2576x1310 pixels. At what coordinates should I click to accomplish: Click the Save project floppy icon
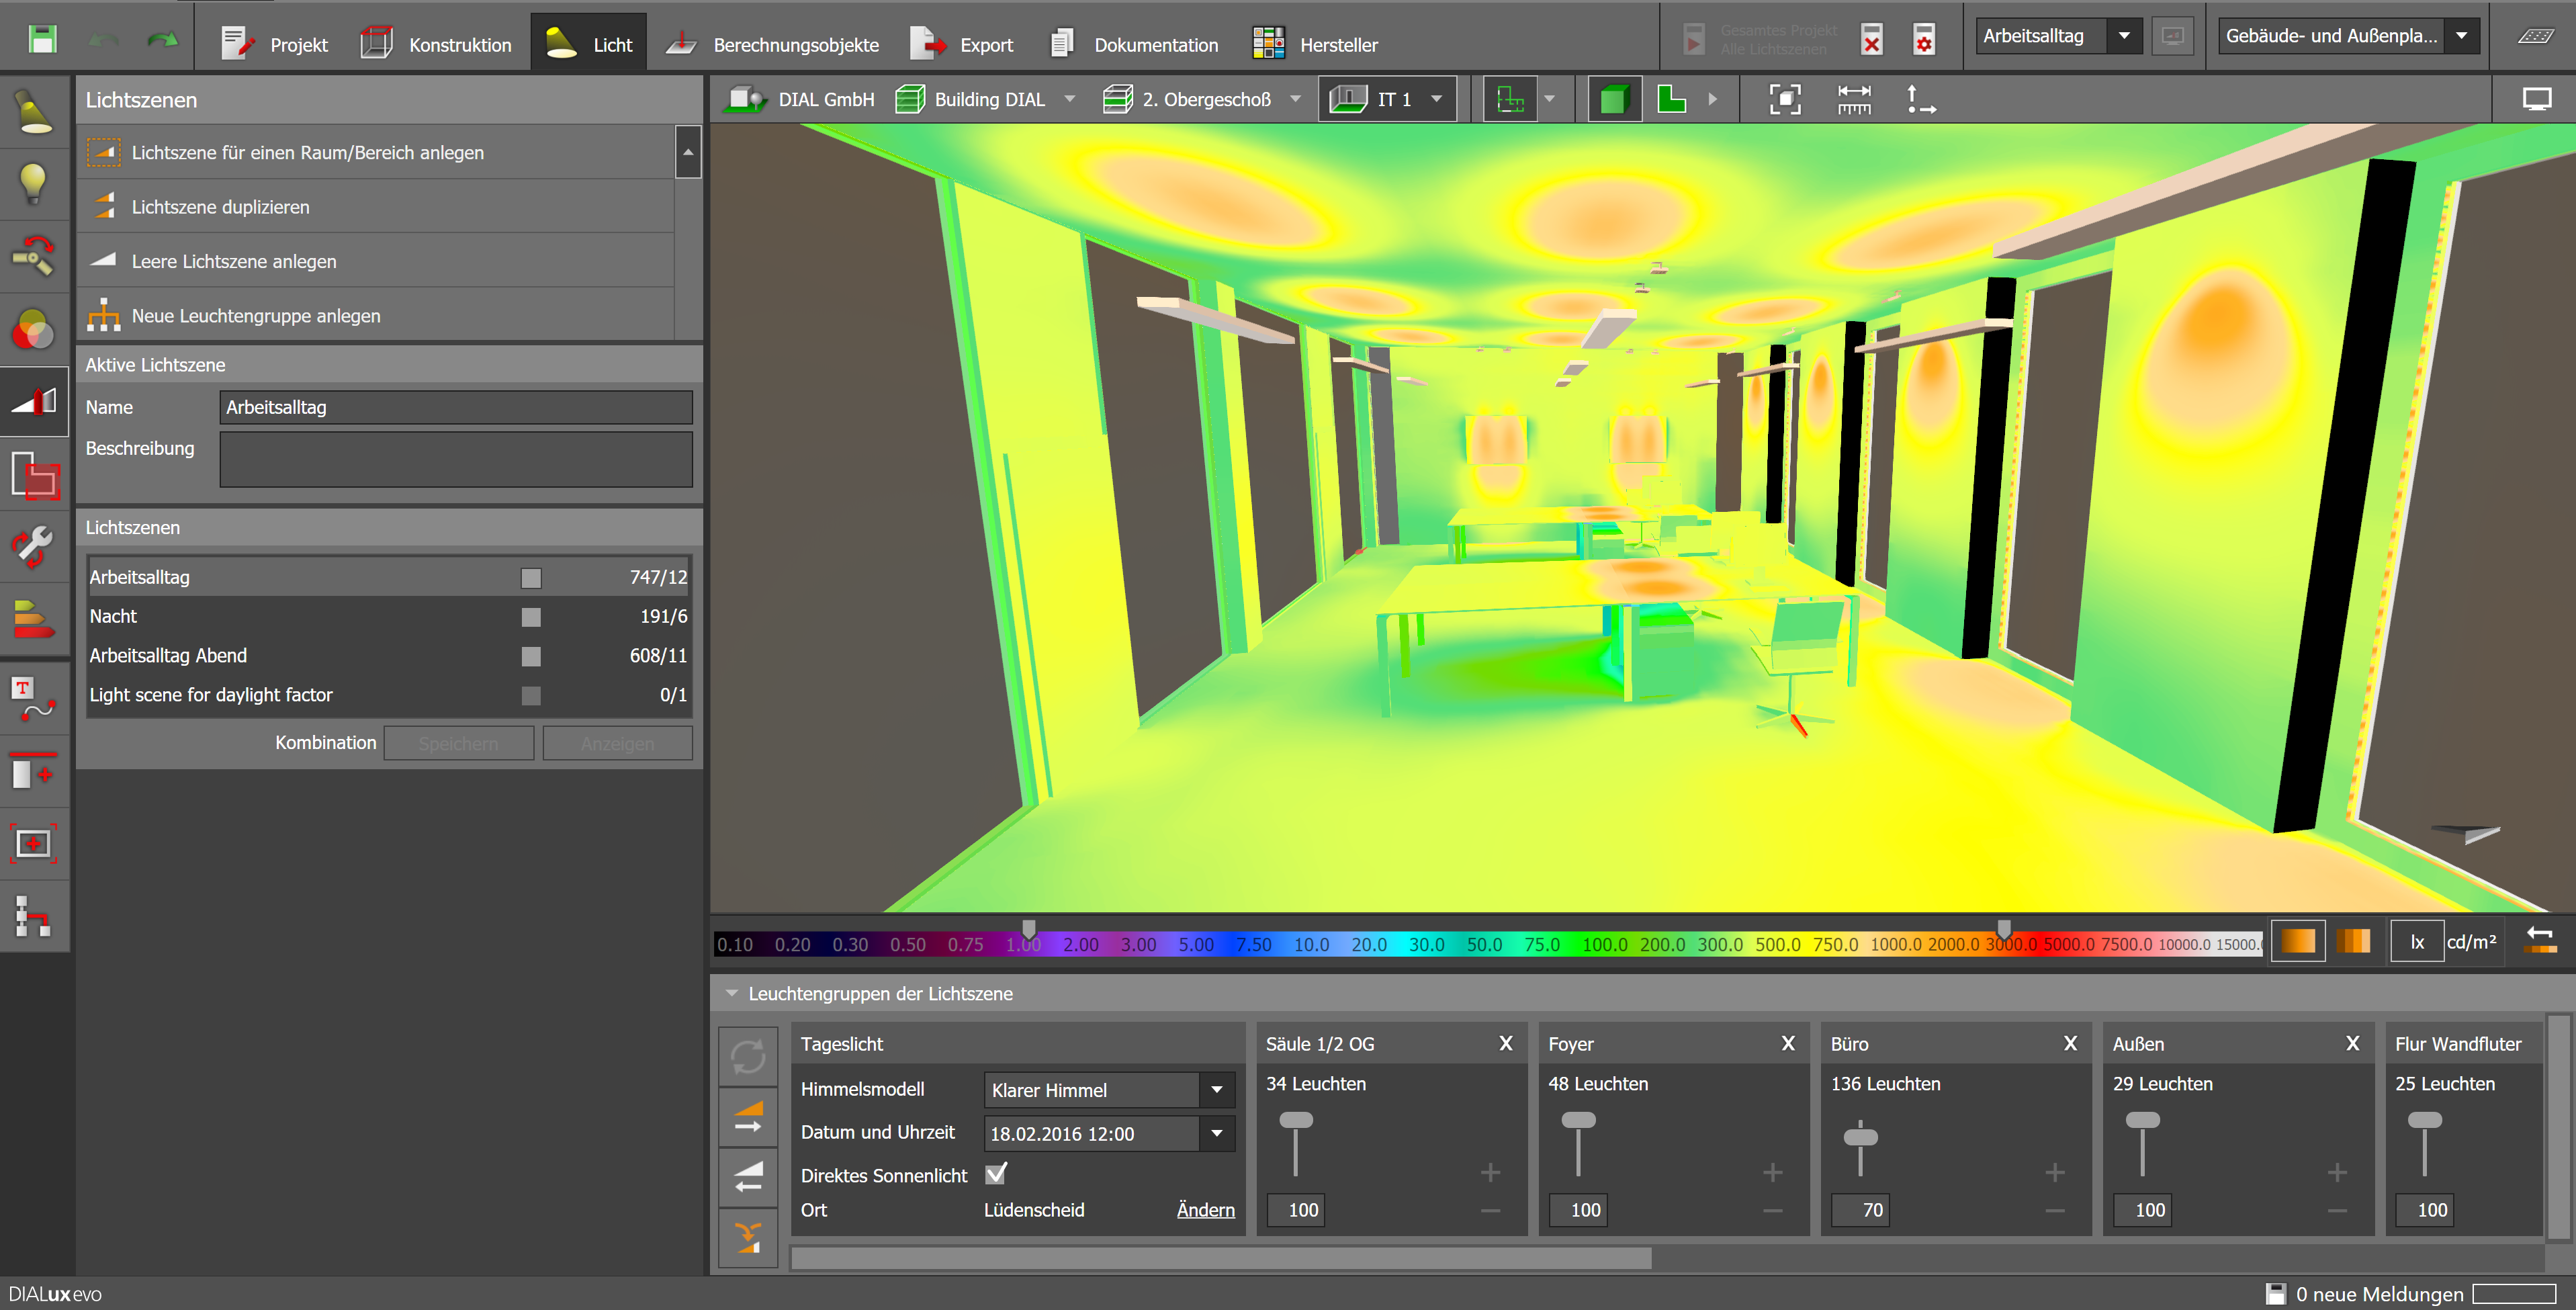pos(42,40)
